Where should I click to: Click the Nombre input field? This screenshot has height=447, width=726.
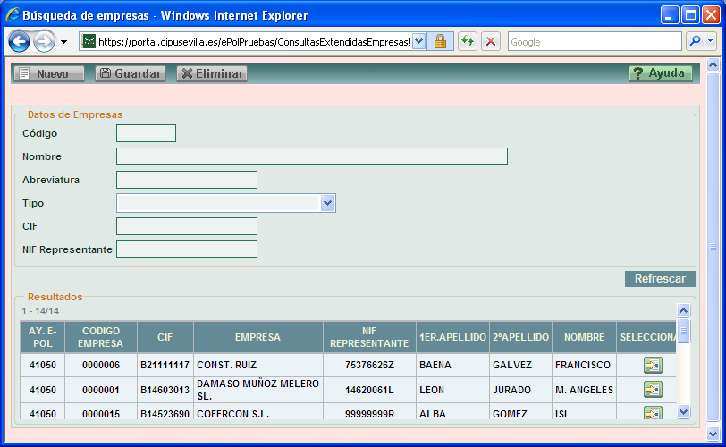pyautogui.click(x=311, y=156)
